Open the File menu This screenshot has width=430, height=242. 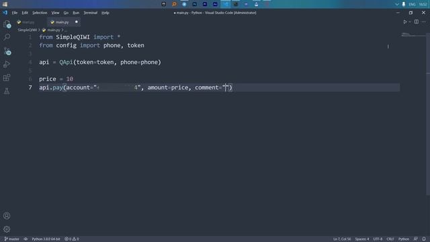15,13
